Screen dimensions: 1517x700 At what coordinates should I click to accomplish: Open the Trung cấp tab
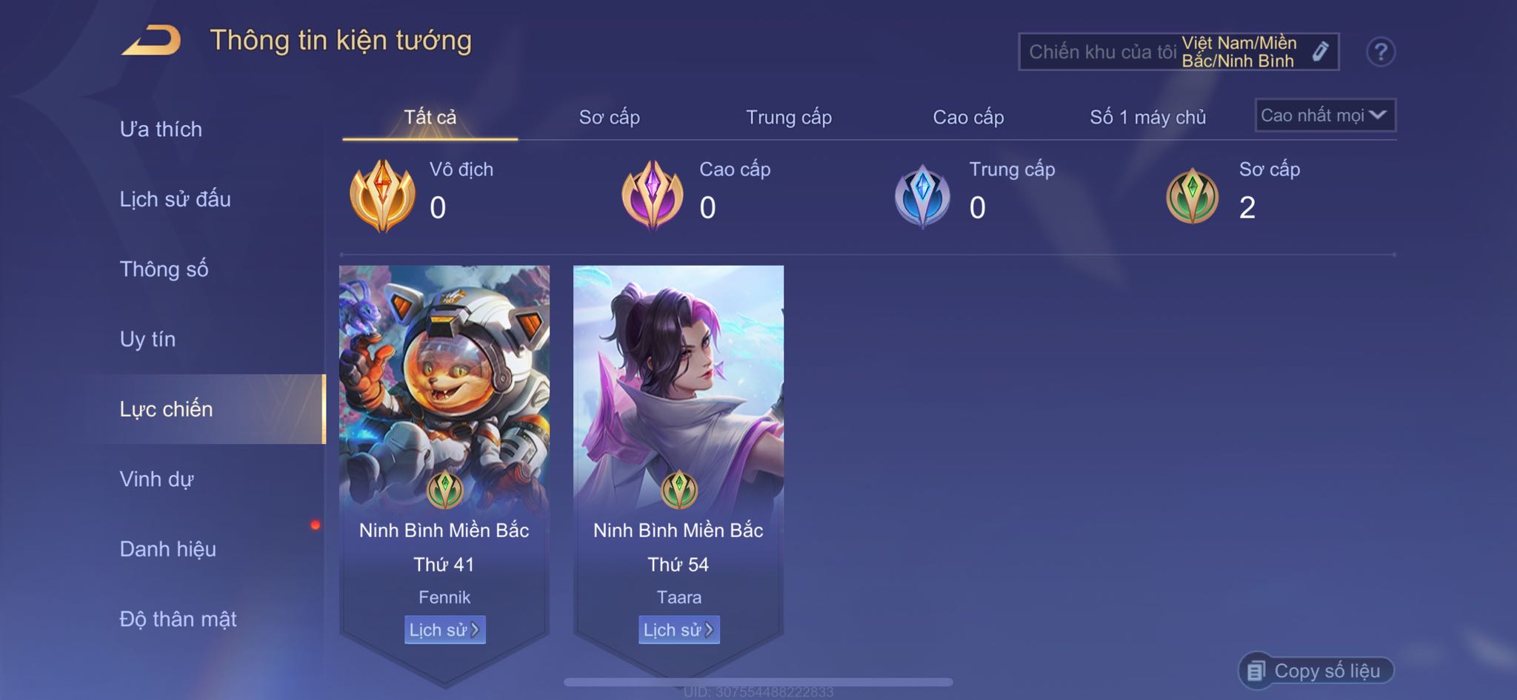[789, 117]
